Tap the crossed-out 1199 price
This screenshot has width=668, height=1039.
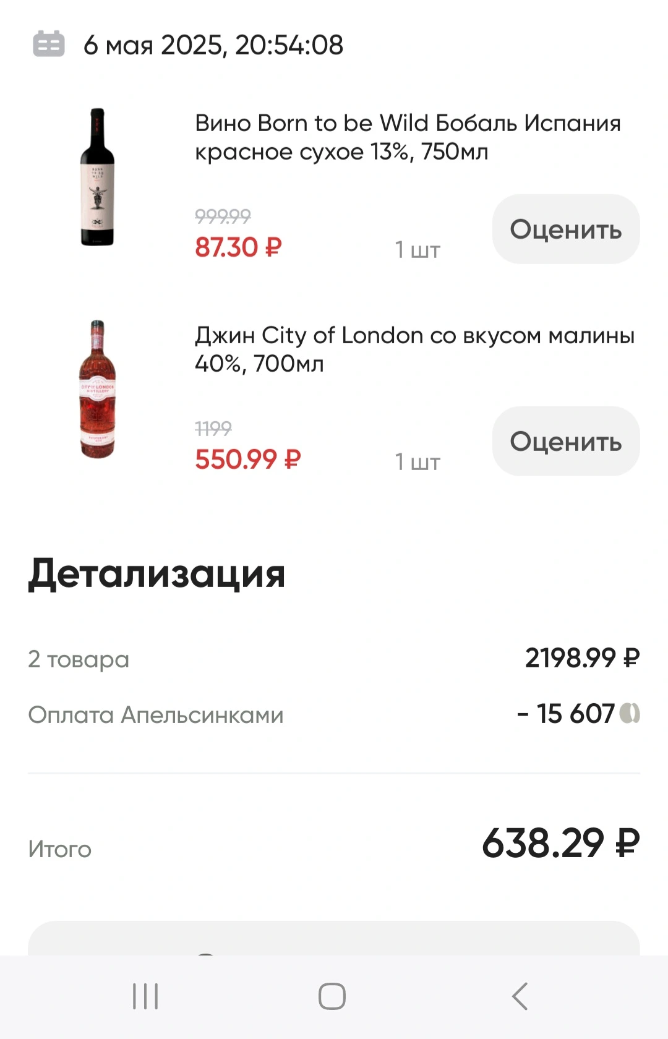(x=213, y=428)
